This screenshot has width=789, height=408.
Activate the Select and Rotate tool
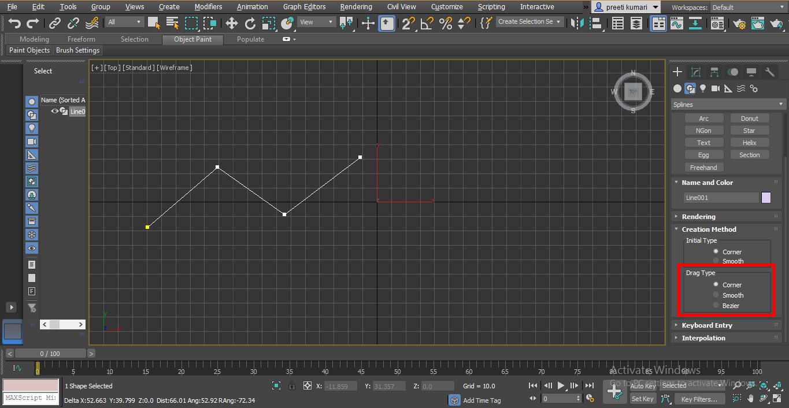point(251,24)
